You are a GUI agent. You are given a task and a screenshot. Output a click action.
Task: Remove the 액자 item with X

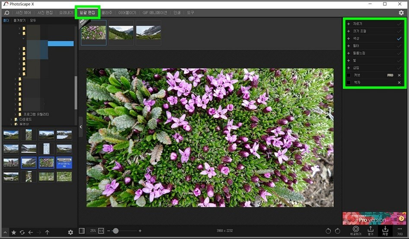point(399,82)
